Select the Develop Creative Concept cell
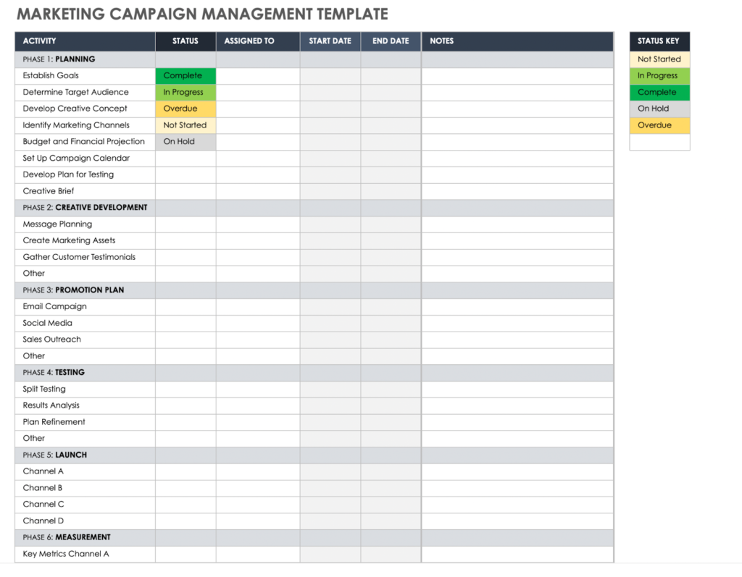 click(86, 109)
